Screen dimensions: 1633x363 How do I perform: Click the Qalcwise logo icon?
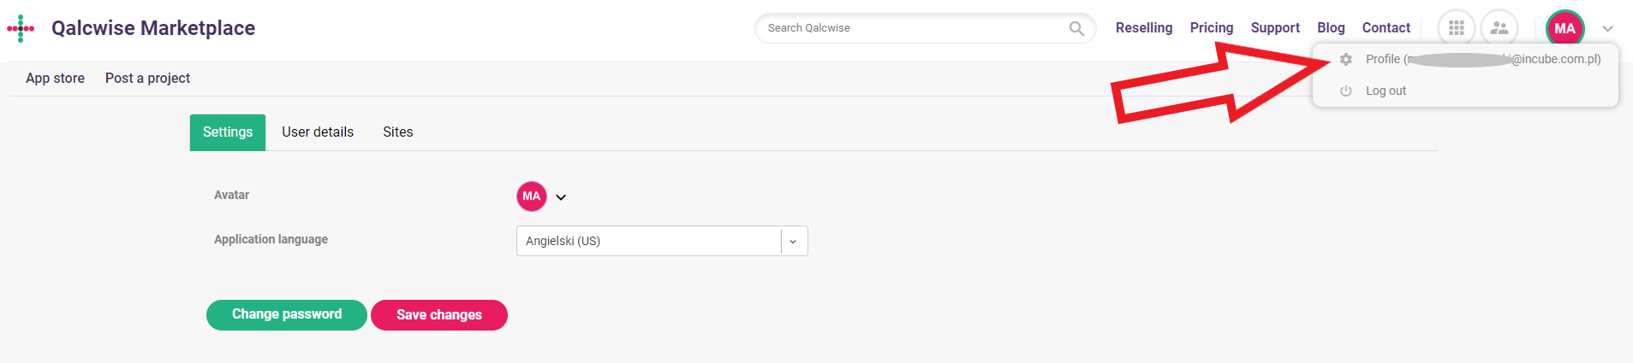click(21, 28)
